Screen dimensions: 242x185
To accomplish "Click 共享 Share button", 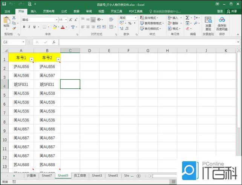I will pyautogui.click(x=232, y=11).
